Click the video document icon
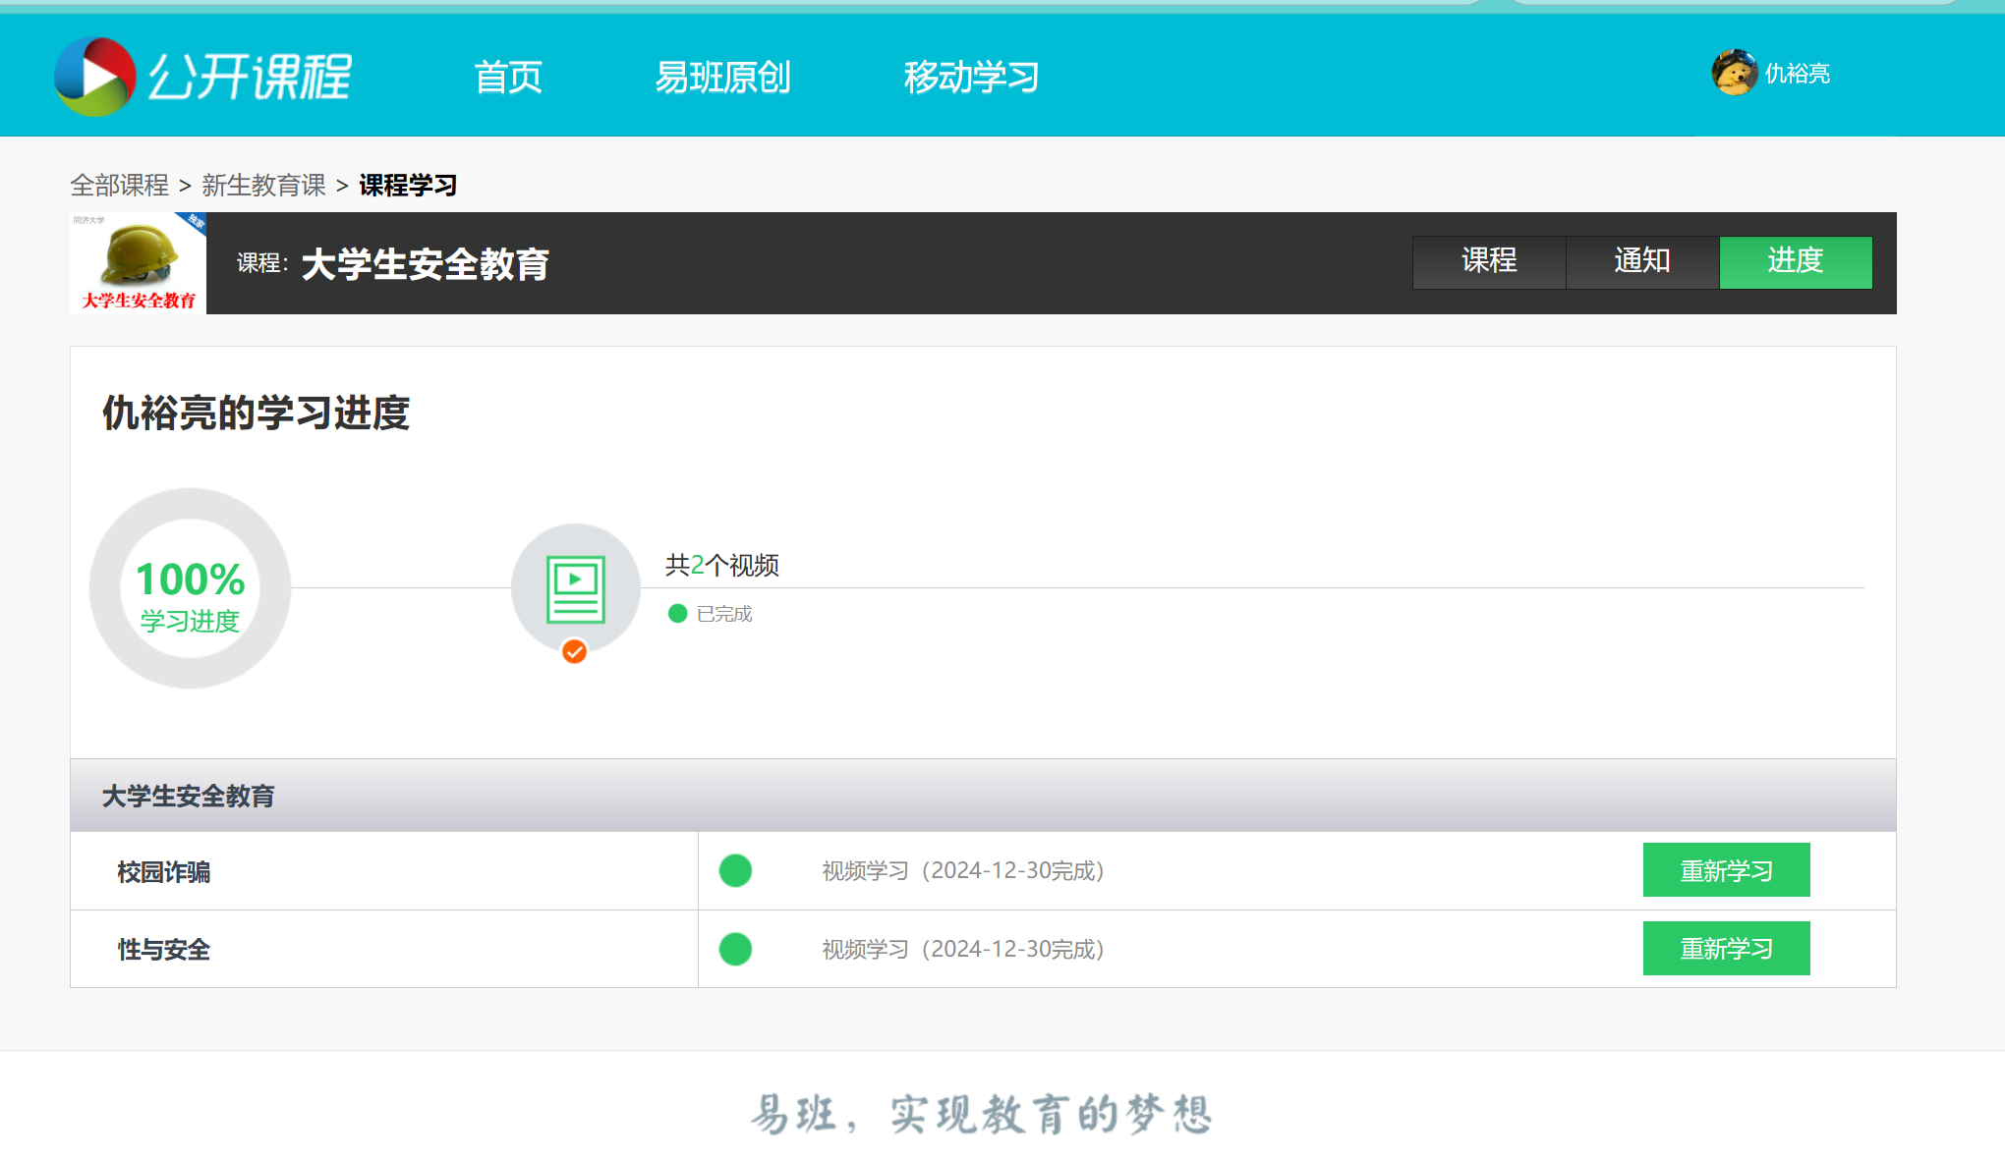 tap(576, 589)
